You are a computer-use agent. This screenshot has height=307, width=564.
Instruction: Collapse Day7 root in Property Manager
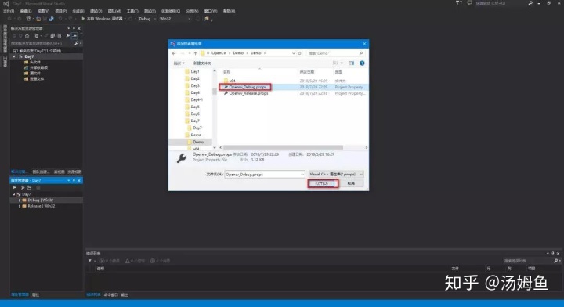[14, 194]
